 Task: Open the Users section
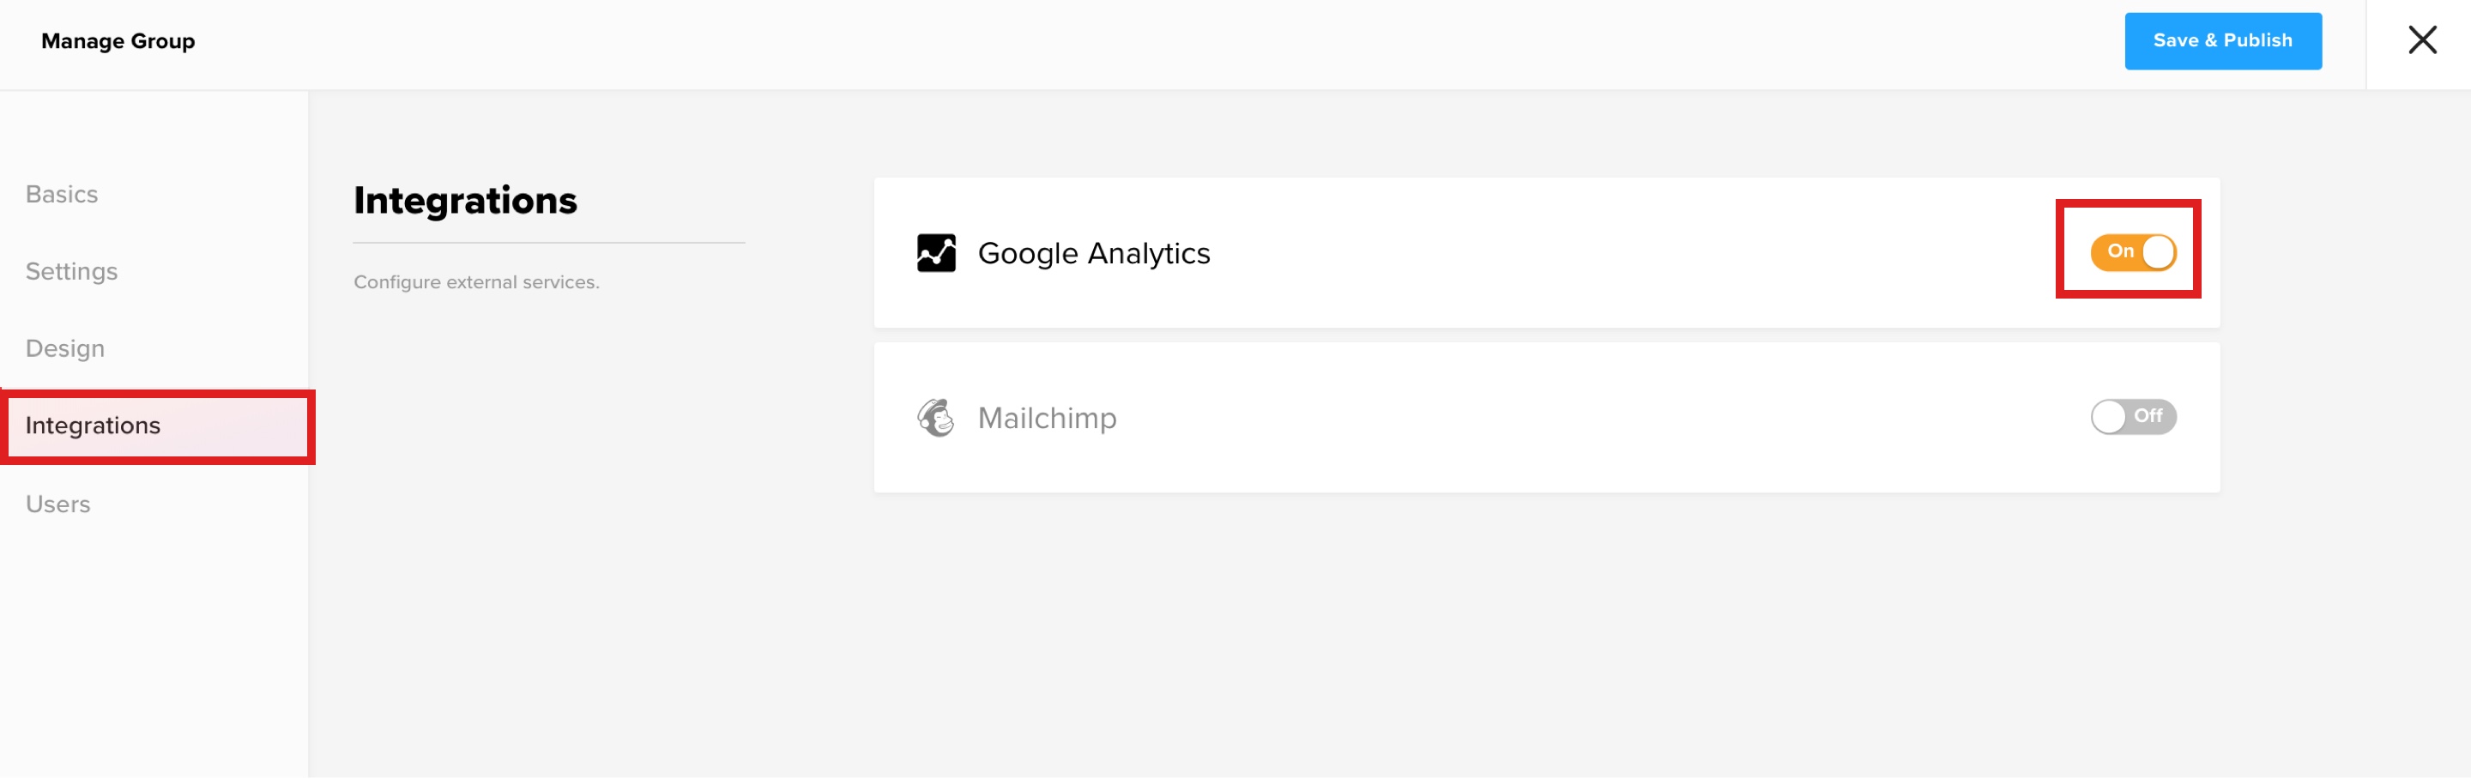(57, 504)
